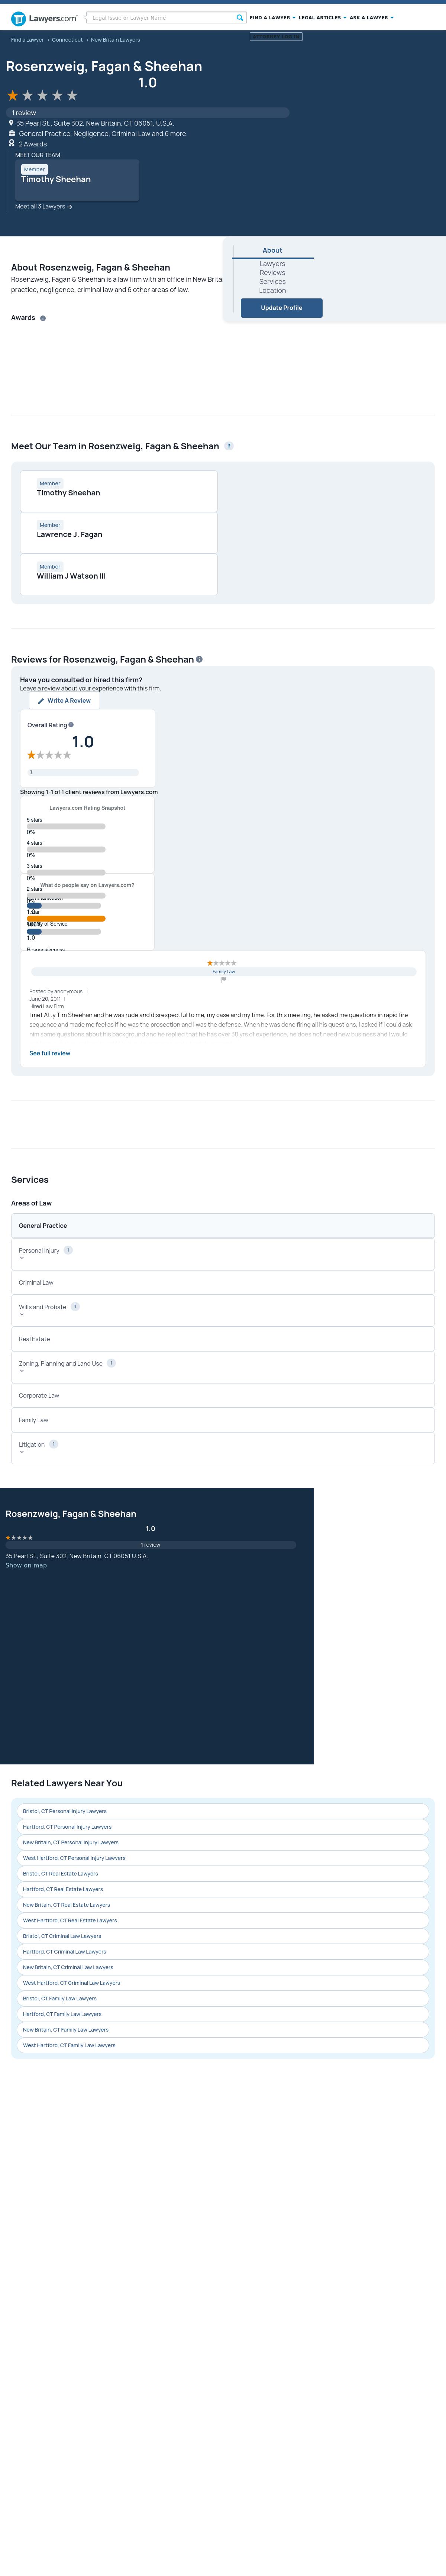Open the Find a Lawyer dropdown menu

272,18
